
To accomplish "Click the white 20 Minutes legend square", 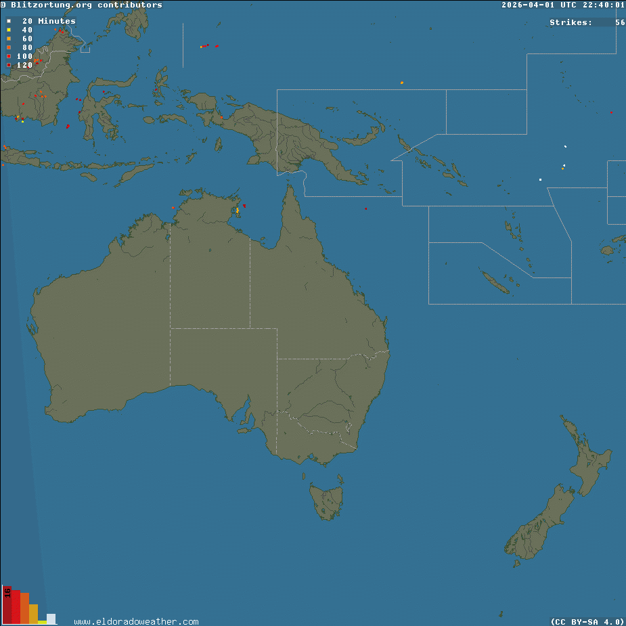I will (9, 21).
